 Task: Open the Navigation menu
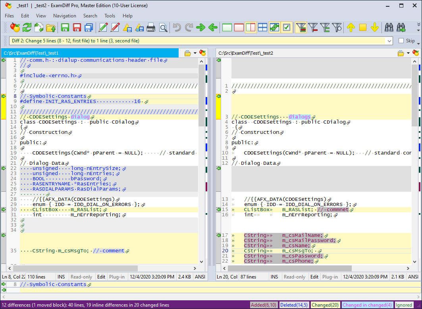[65, 16]
